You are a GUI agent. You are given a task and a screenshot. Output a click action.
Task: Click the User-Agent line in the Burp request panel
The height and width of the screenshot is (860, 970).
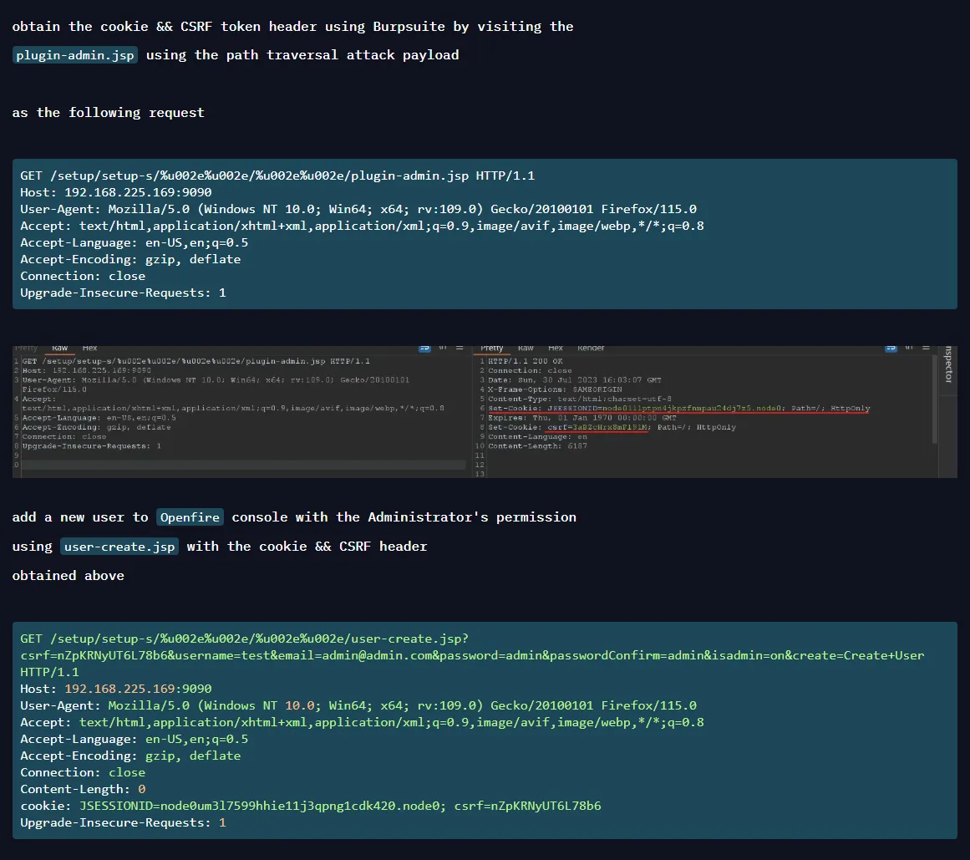point(216,384)
